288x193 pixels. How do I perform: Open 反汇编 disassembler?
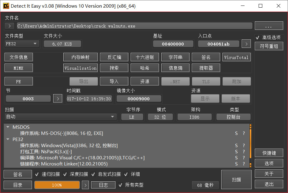[114, 57]
